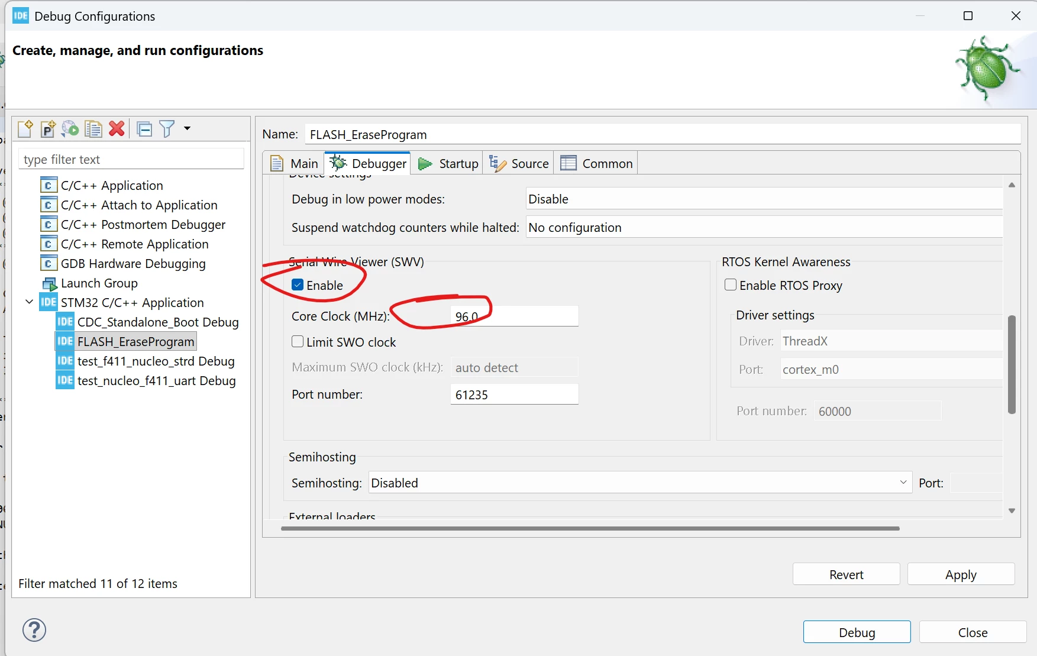Click the configuration Name field
The image size is (1037, 656).
click(663, 134)
